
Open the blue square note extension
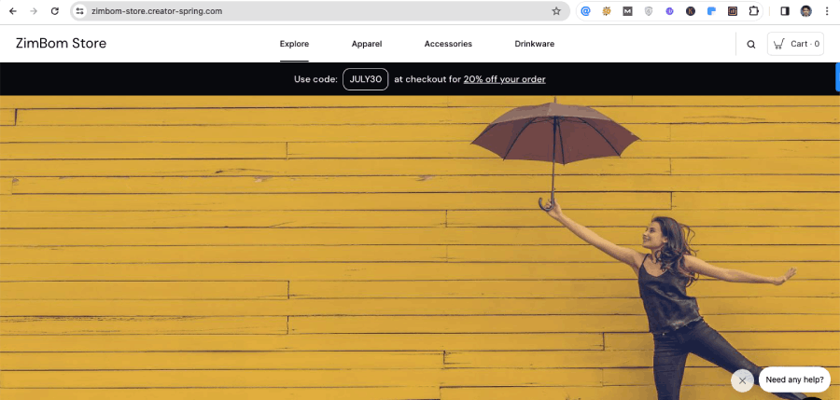(x=711, y=11)
